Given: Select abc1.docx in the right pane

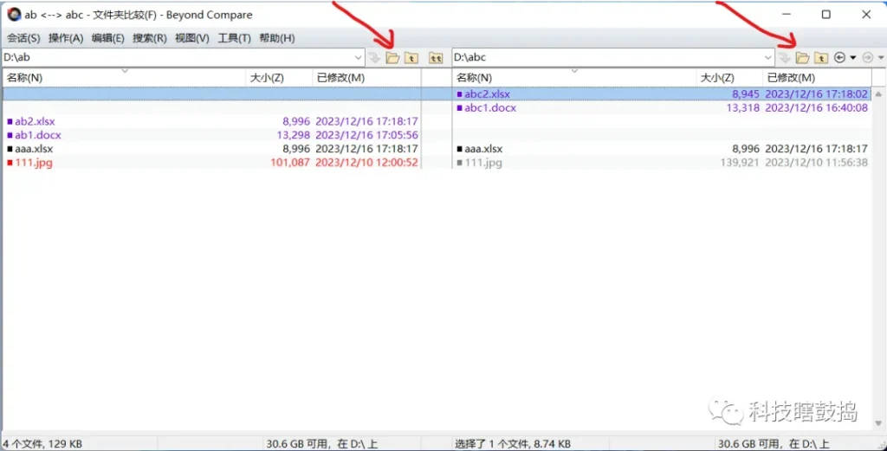Looking at the screenshot, I should coord(490,108).
